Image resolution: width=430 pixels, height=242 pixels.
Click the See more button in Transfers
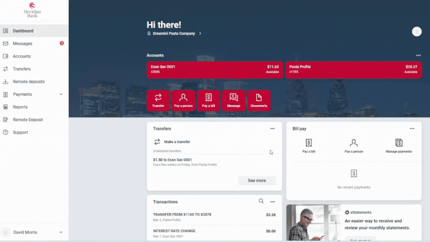[257, 181]
